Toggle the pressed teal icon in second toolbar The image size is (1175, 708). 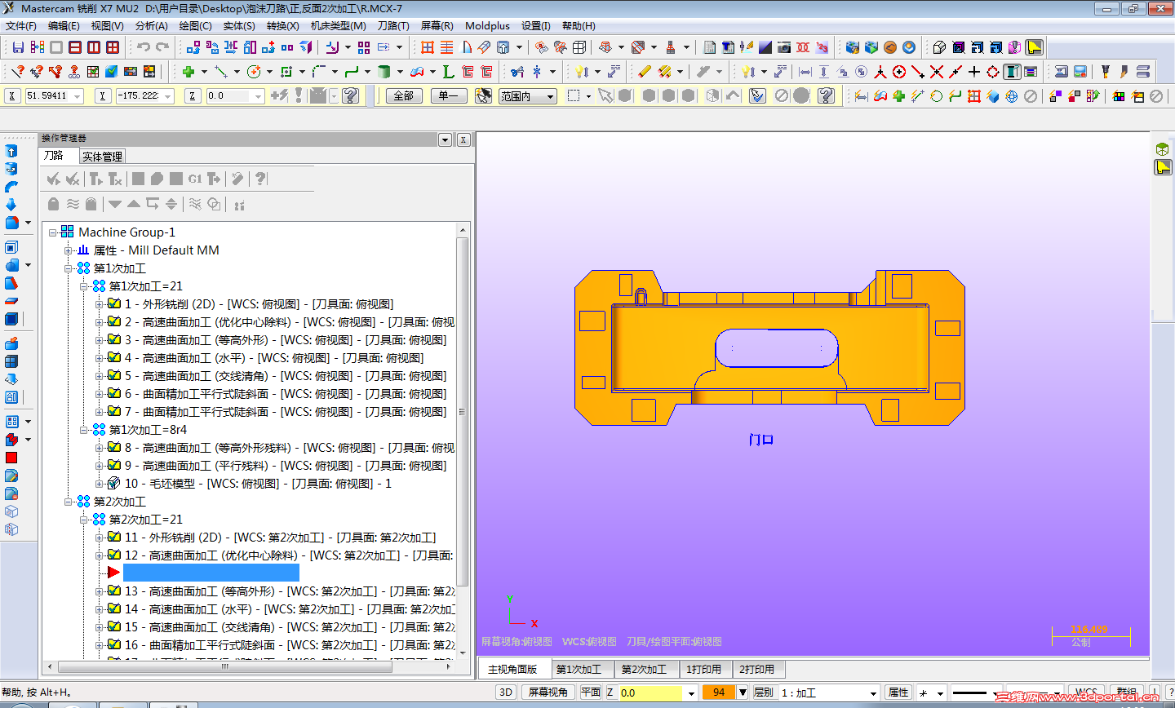1012,72
